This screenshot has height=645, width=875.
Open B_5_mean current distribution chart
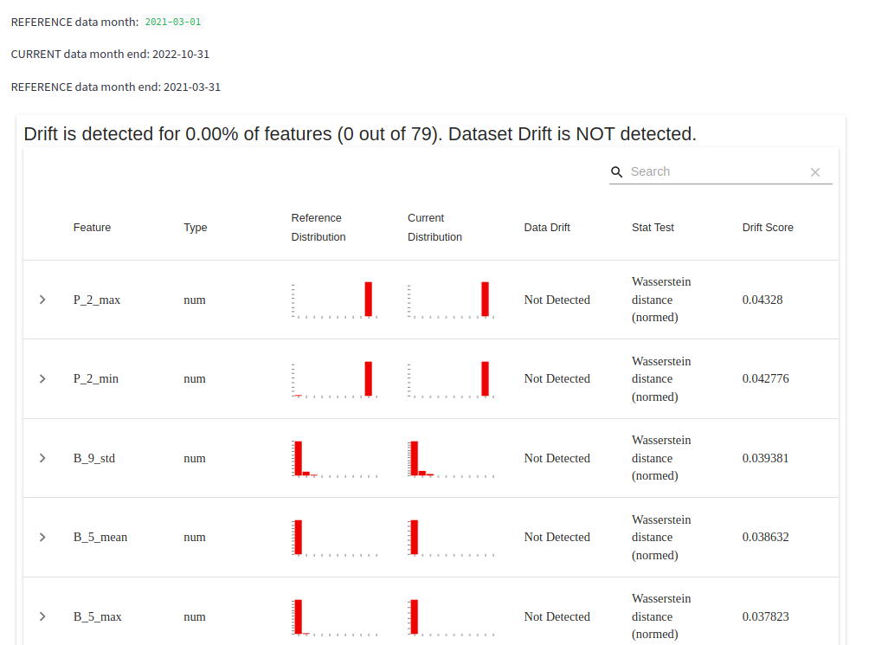pos(451,539)
